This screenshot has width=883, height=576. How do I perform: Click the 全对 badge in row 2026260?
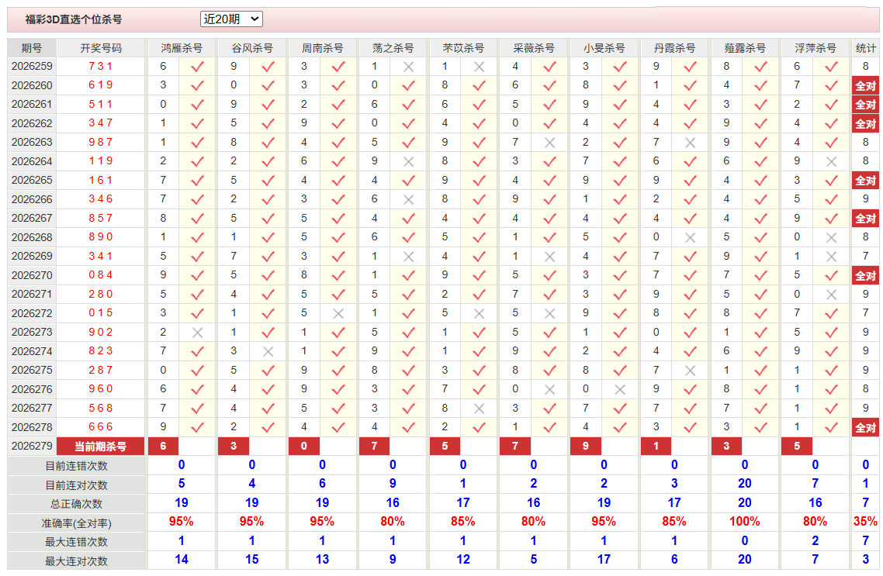(866, 85)
